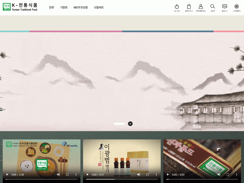Open 고객센터 flower icon

click(x=236, y=7)
